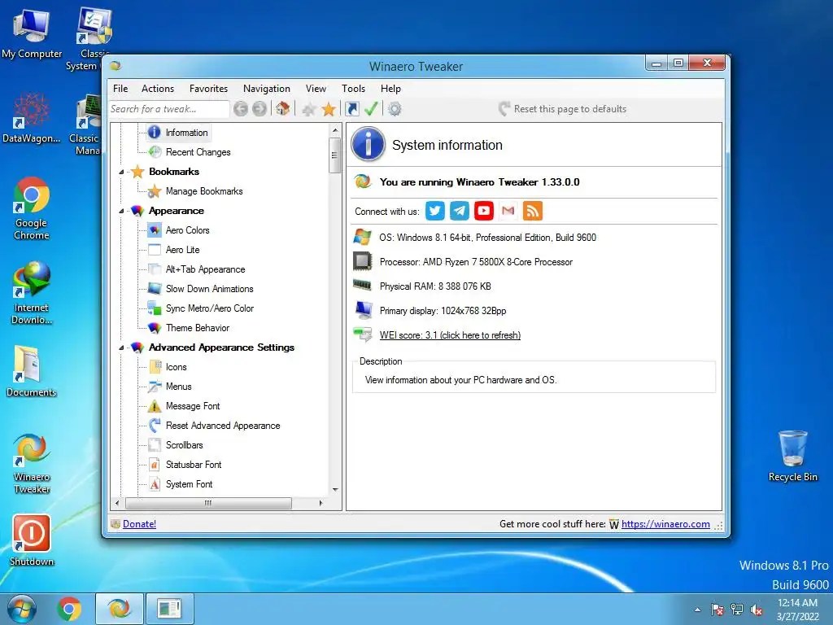Open the View menu
833x625 pixels.
tap(316, 89)
